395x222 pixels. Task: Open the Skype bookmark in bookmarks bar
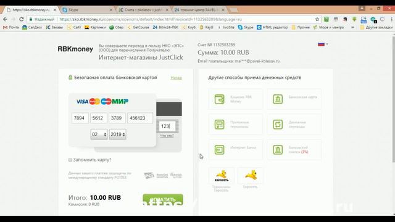click(x=246, y=27)
